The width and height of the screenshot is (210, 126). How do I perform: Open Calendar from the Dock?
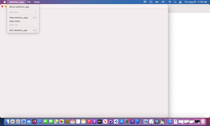coord(73,122)
